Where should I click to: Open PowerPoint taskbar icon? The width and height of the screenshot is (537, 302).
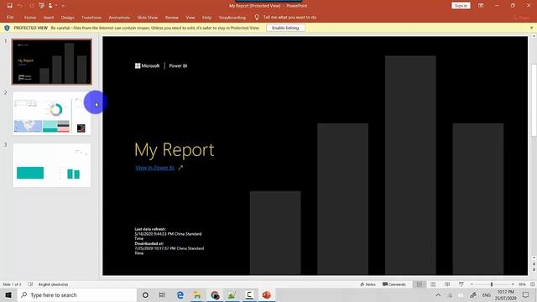click(267, 294)
